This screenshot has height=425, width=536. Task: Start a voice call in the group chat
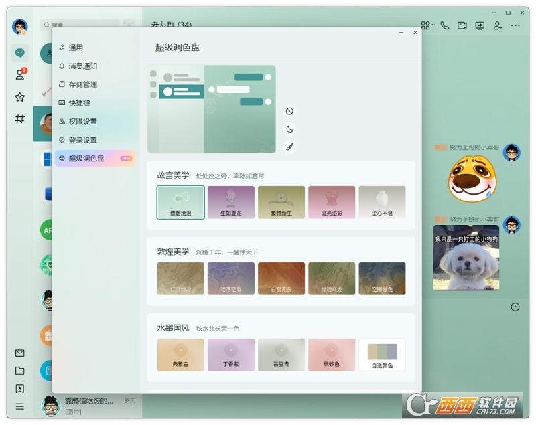444,25
